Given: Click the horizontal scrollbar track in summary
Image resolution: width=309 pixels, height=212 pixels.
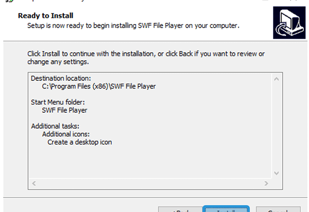Looking at the screenshot, I should pos(150,183).
